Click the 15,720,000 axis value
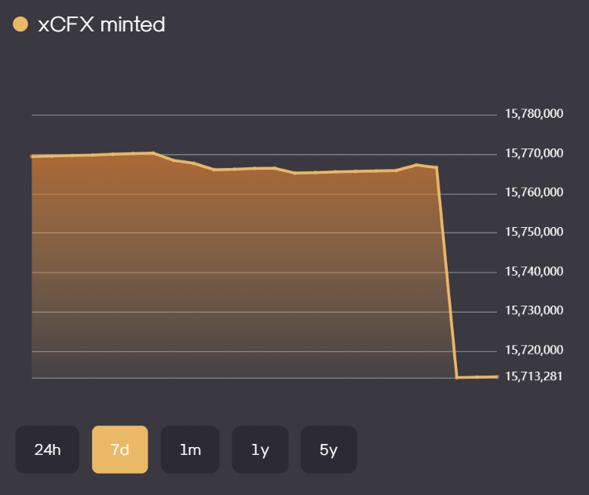589x495 pixels. point(533,350)
